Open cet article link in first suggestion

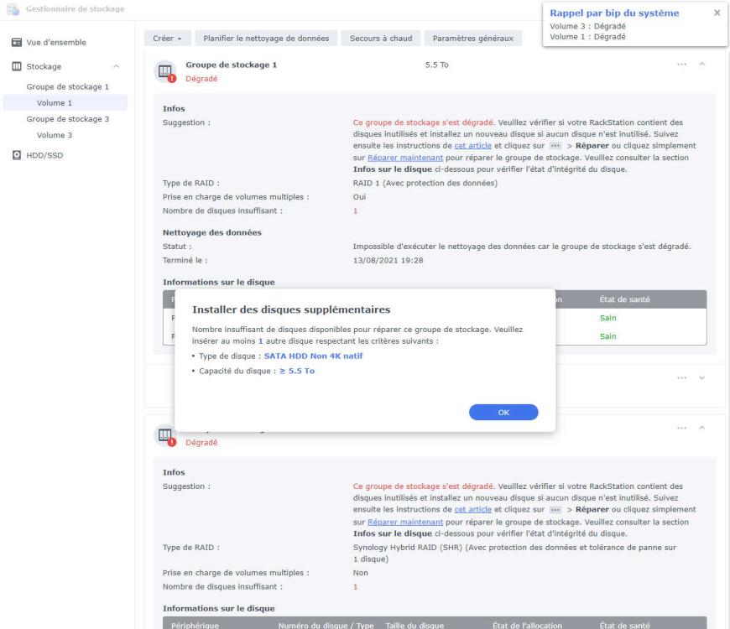coord(472,146)
